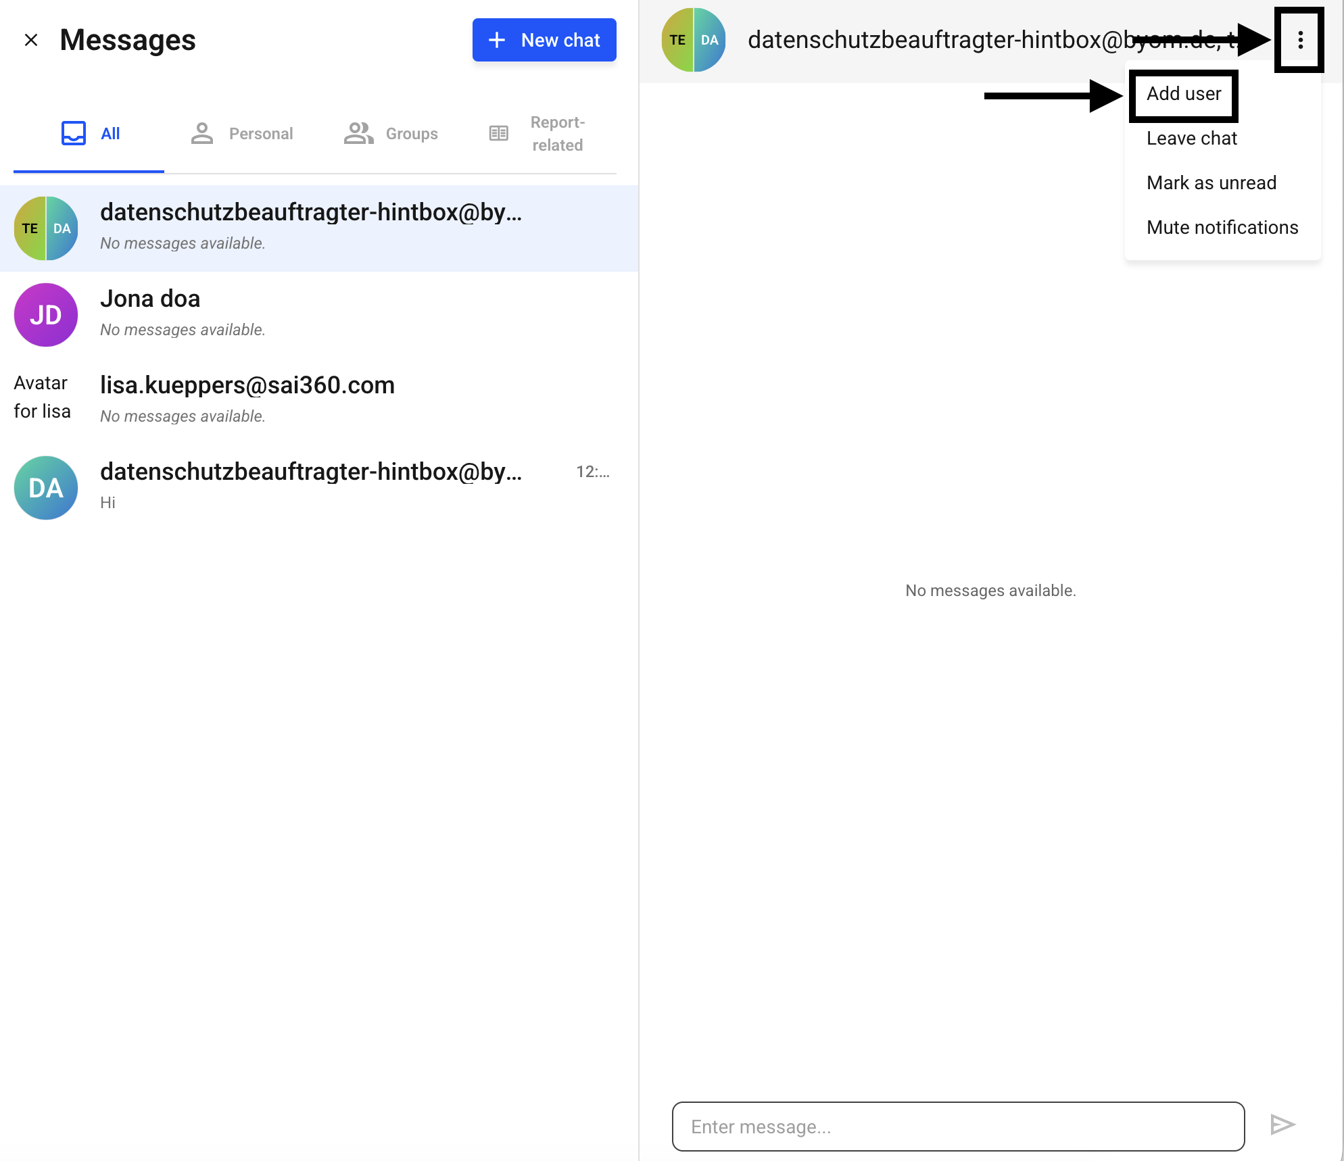Viewport: 1344px width, 1161px height.
Task: Click the report icon beside Report-related
Action: (499, 134)
